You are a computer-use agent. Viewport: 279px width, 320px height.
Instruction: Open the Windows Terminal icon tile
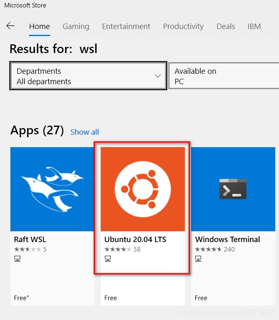click(x=233, y=189)
